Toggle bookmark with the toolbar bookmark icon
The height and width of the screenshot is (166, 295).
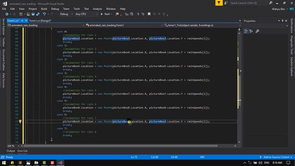point(149,14)
